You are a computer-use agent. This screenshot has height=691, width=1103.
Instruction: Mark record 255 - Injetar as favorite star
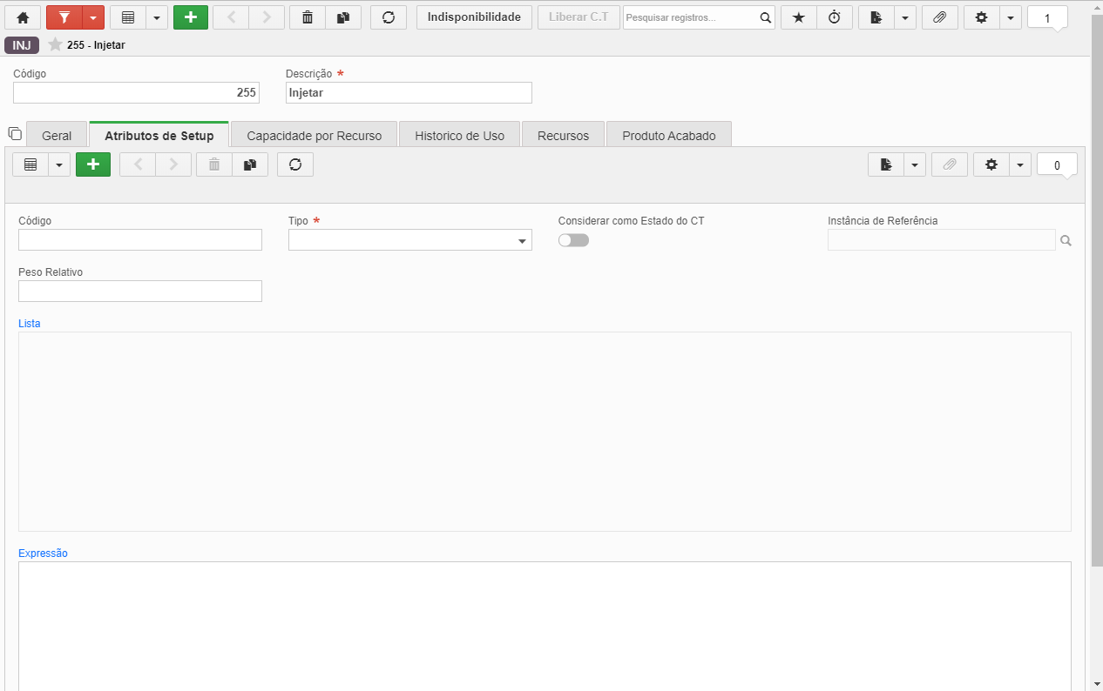(55, 44)
